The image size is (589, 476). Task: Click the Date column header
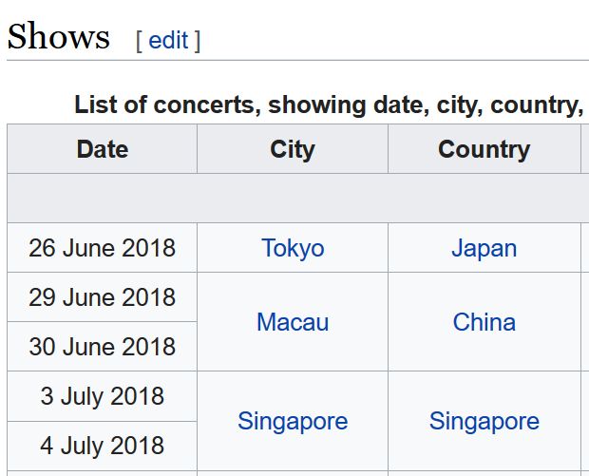click(x=103, y=149)
